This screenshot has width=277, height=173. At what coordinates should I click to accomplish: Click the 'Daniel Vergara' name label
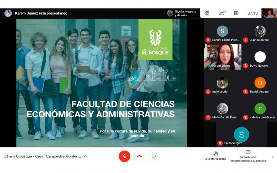pos(259,91)
